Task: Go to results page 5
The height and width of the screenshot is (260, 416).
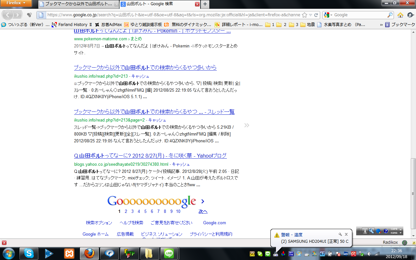Action: coord(145,211)
